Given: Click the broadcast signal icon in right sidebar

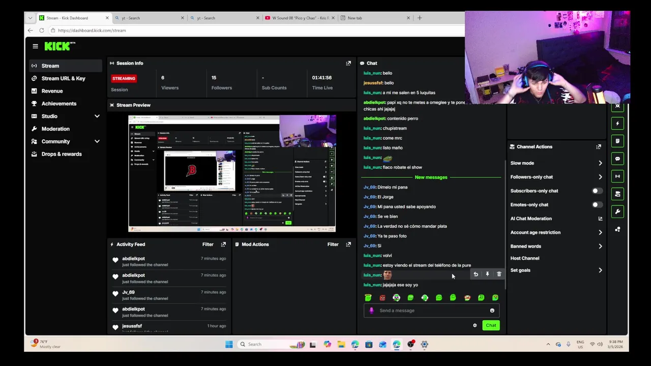Looking at the screenshot, I should click(x=617, y=176).
